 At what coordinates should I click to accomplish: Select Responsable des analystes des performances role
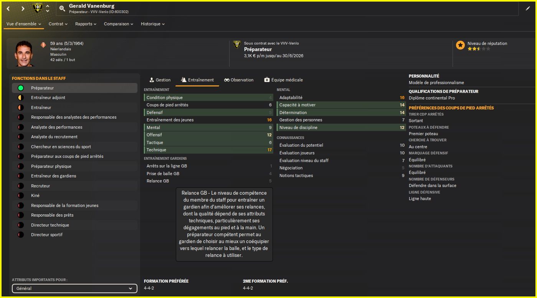coord(74,117)
